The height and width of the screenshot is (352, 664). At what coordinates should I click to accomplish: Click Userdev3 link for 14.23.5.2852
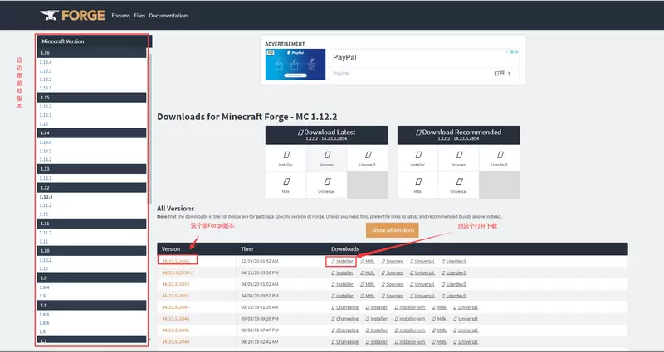[x=453, y=284]
